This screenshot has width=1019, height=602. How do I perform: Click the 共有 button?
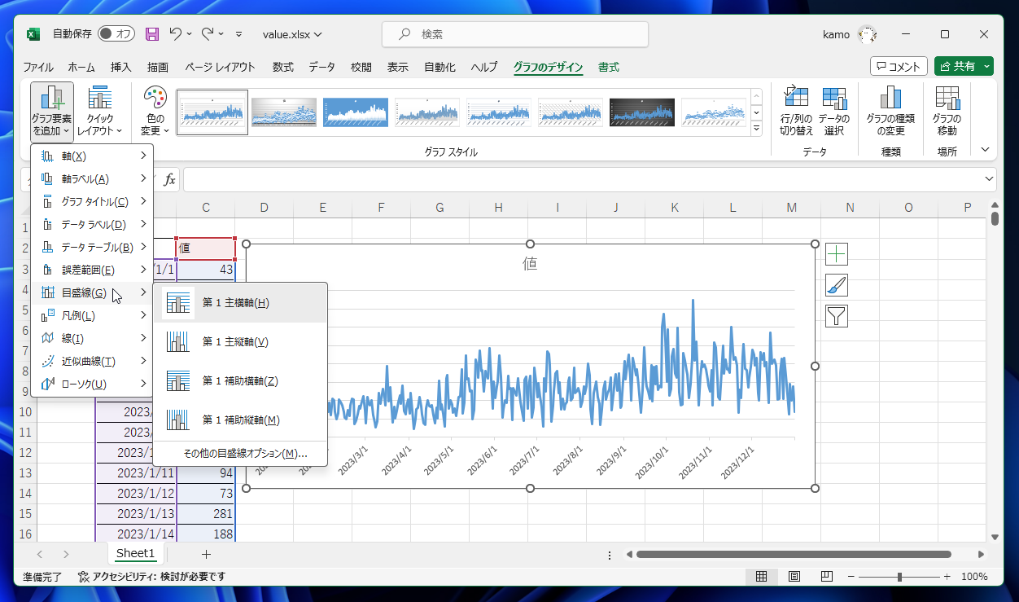point(963,66)
